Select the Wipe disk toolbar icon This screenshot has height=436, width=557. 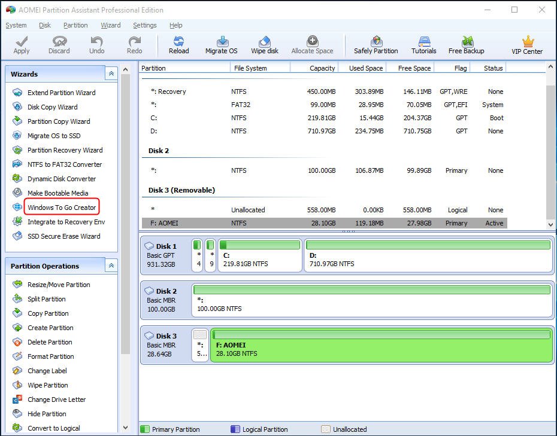coord(265,45)
